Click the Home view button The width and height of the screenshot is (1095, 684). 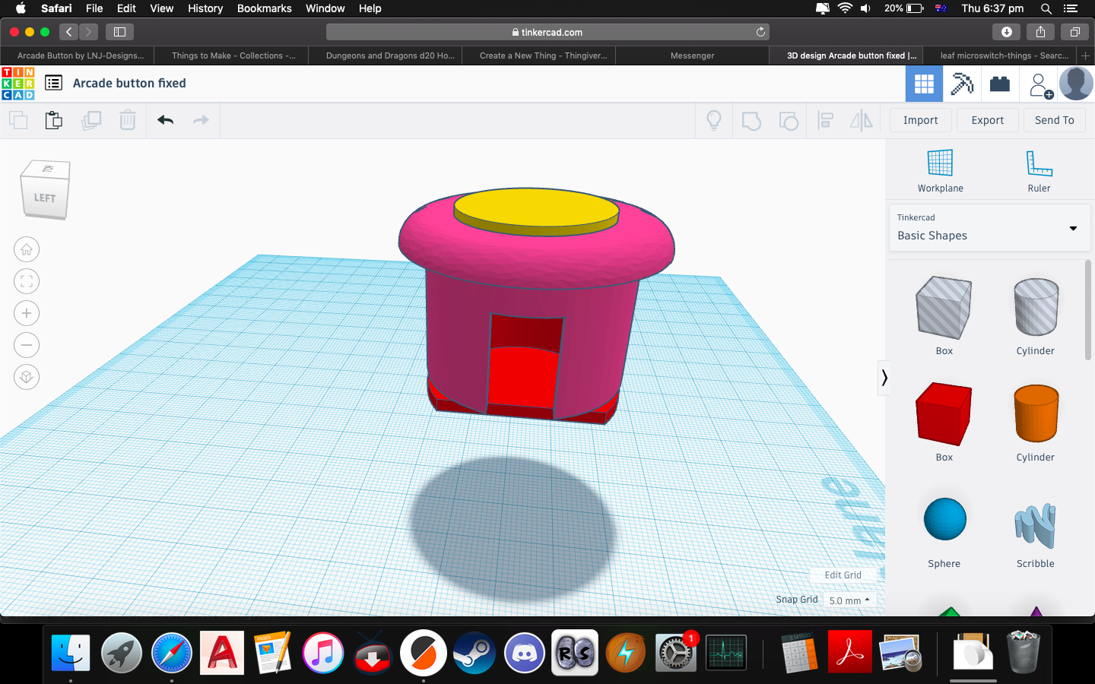pyautogui.click(x=27, y=249)
